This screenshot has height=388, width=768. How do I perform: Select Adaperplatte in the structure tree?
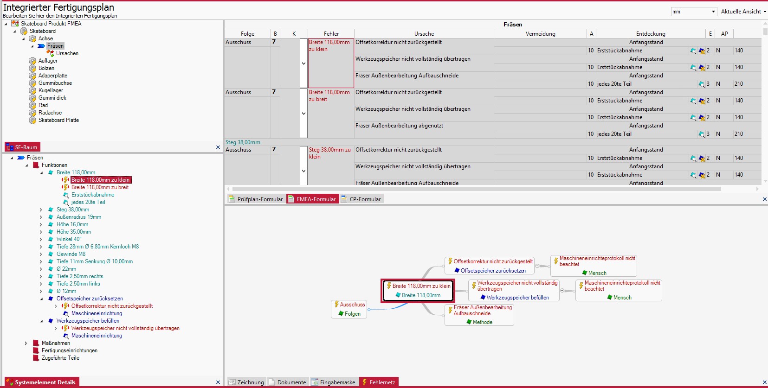pyautogui.click(x=52, y=76)
